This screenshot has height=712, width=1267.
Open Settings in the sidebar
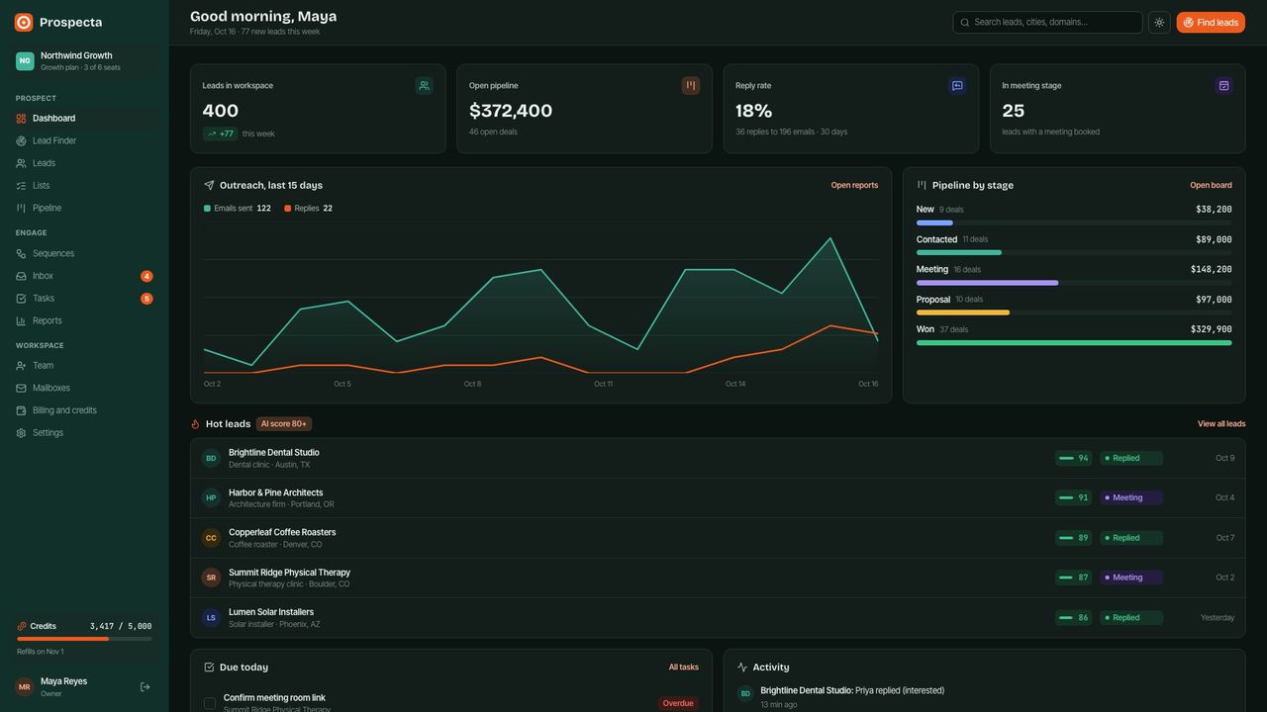pyautogui.click(x=84, y=433)
